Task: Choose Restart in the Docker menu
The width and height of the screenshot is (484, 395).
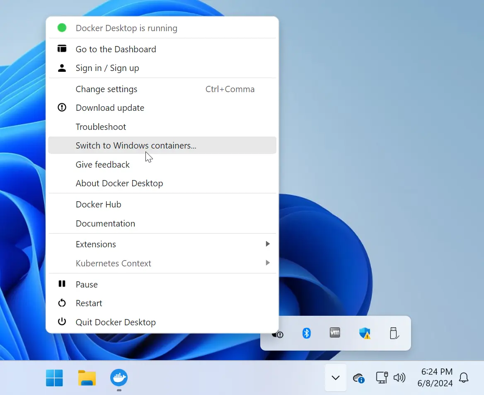Action: 162,303
